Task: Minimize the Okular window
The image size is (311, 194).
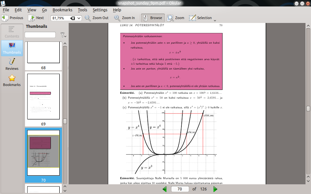Action: 296,3
